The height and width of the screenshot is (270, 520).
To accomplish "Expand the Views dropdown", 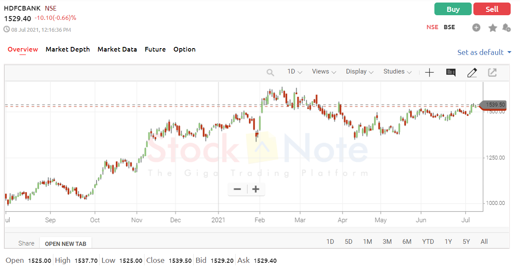I will click(324, 72).
